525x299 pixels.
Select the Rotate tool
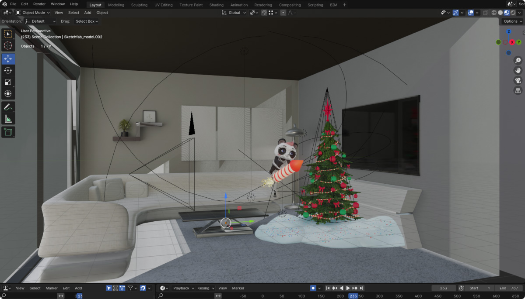click(x=8, y=70)
